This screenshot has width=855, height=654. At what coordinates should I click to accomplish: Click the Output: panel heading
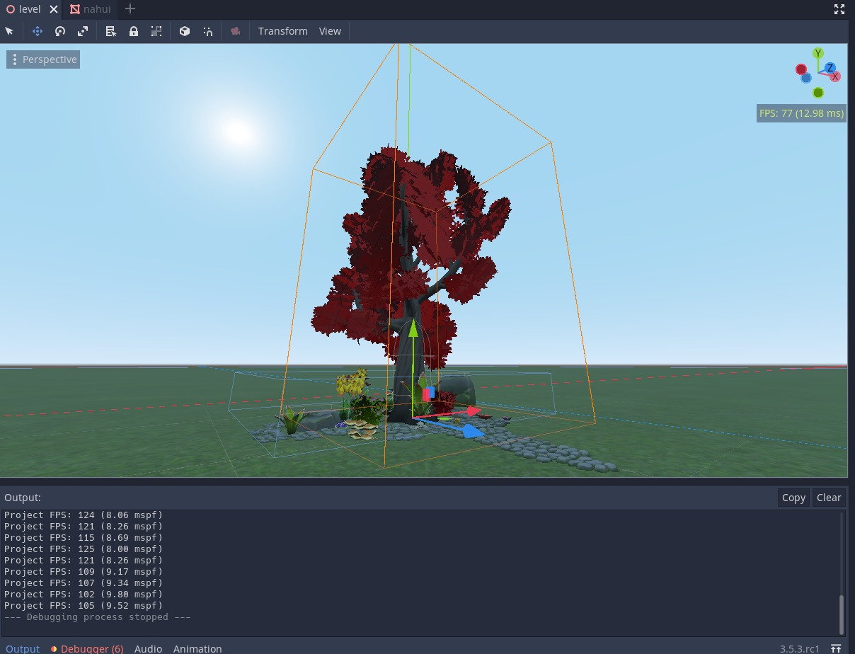click(23, 498)
